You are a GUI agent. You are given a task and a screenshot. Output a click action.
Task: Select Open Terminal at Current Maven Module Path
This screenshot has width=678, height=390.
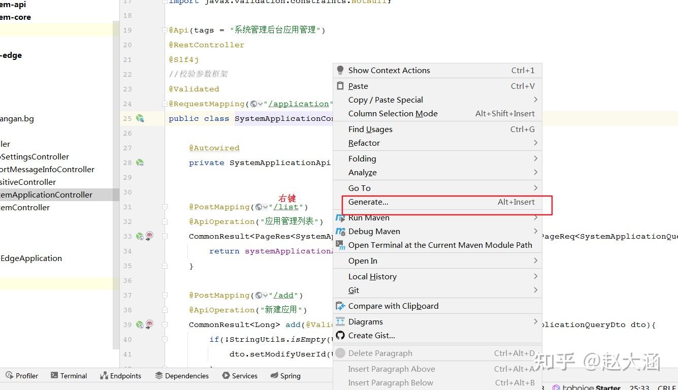pos(437,245)
